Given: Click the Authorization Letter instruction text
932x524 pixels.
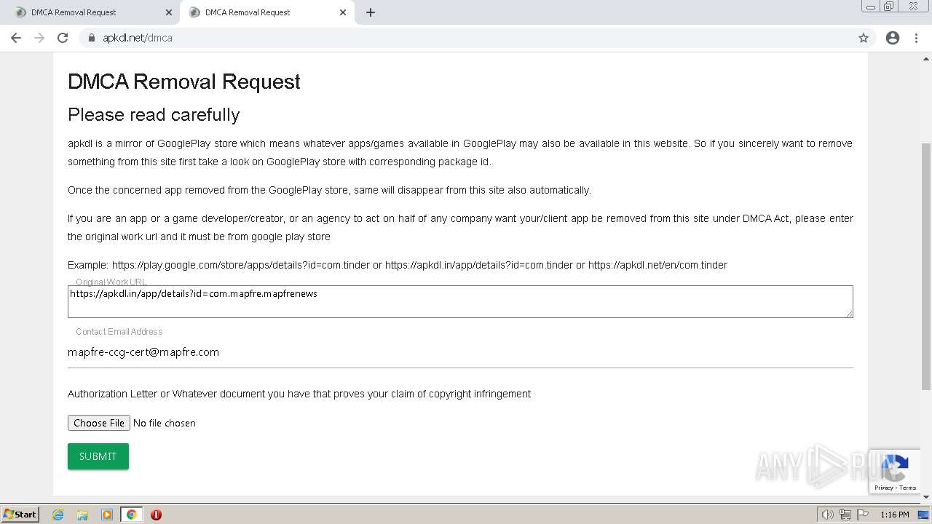Looking at the screenshot, I should 299,394.
